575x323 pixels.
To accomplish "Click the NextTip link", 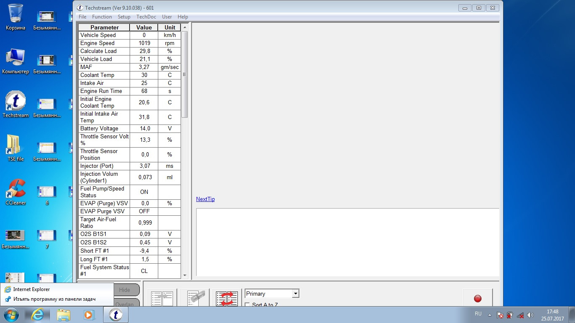I will coord(205,199).
